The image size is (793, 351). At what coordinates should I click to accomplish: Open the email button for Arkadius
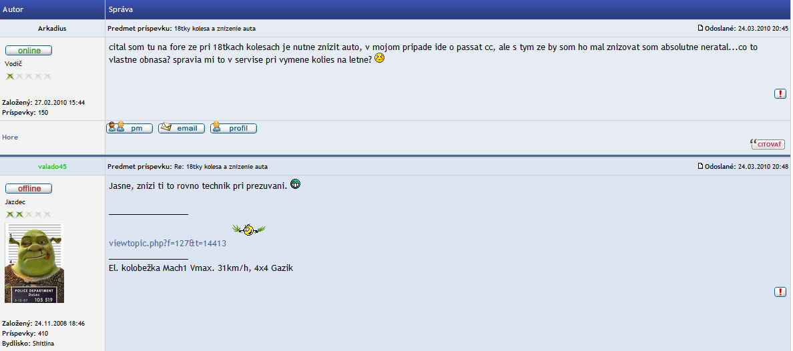tap(182, 128)
